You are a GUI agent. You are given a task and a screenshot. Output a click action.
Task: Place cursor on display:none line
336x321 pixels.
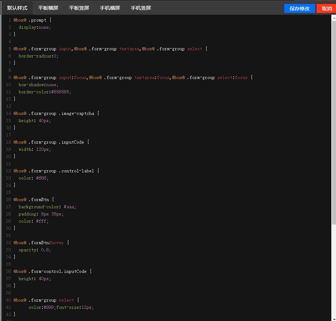pyautogui.click(x=35, y=27)
